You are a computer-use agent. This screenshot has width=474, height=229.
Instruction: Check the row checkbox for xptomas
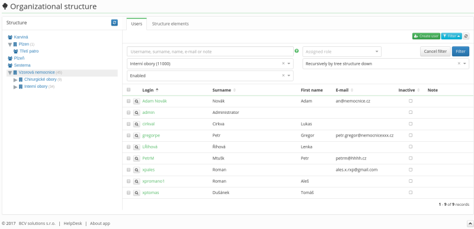(129, 193)
